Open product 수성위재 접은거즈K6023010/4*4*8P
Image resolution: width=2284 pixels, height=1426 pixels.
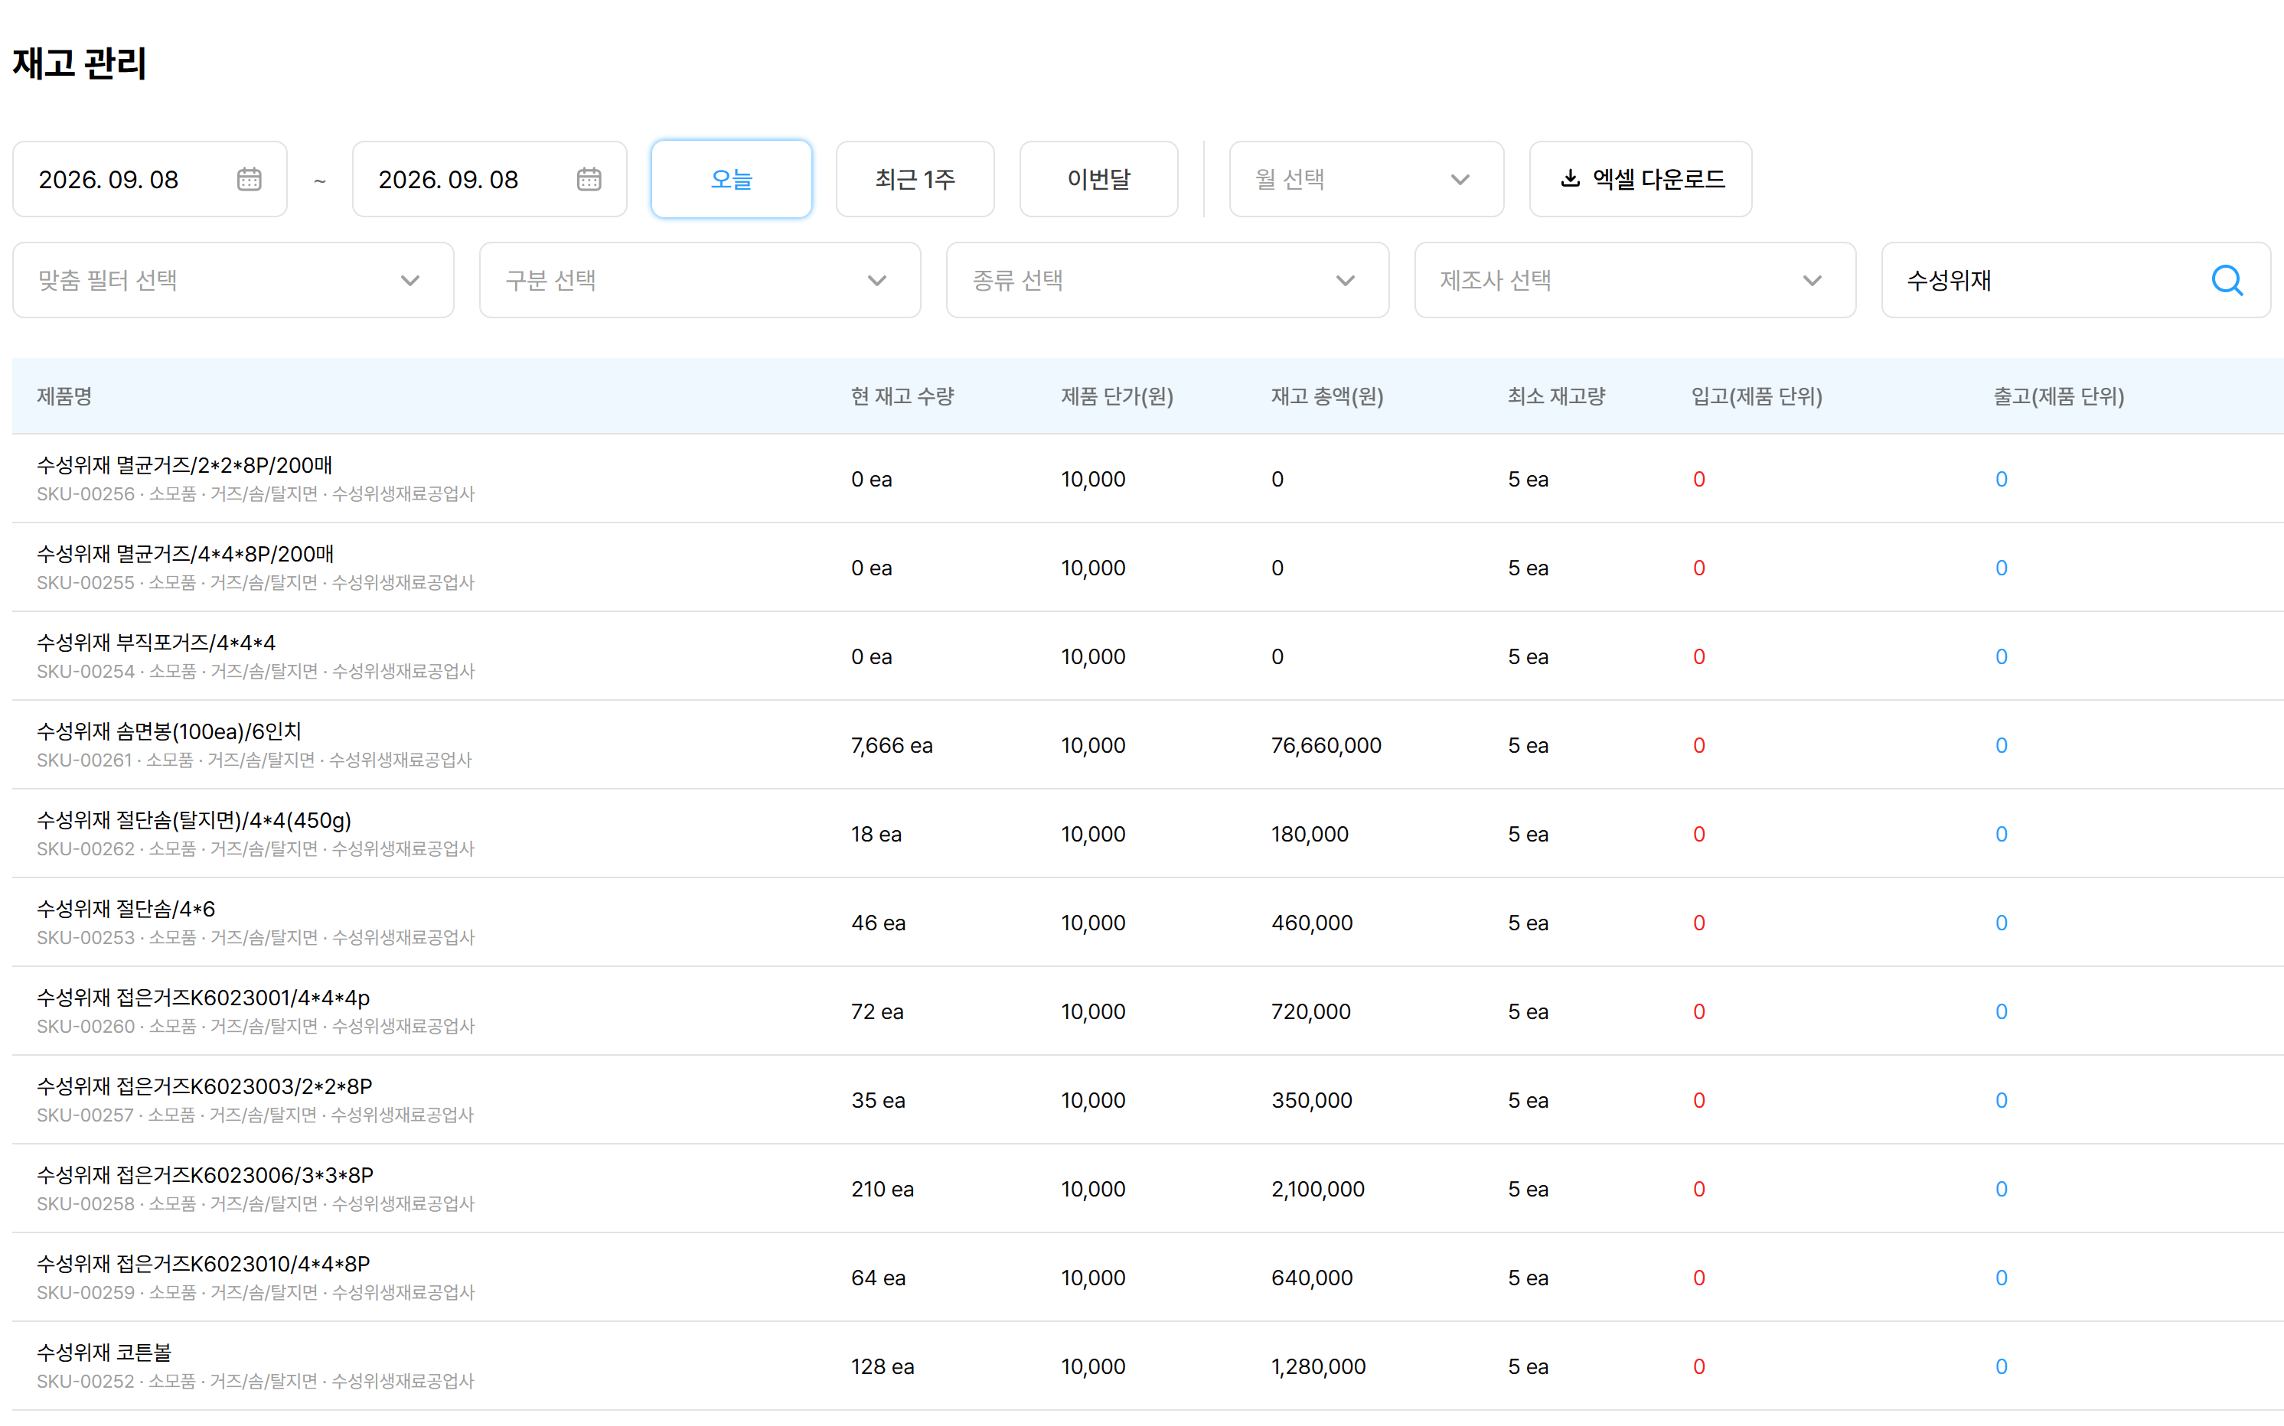tap(204, 1263)
